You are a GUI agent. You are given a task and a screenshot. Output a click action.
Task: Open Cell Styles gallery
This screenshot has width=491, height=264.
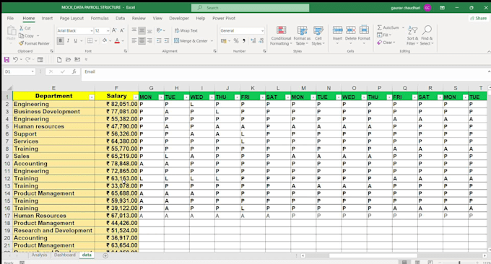pos(318,35)
